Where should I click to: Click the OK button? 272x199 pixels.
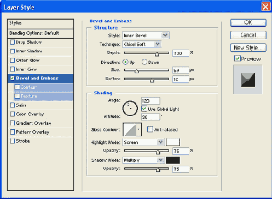(248, 23)
